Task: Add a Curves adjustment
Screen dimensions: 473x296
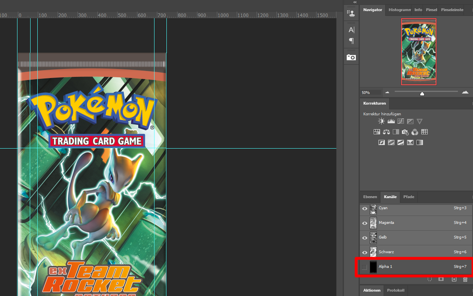Action: coord(401,121)
